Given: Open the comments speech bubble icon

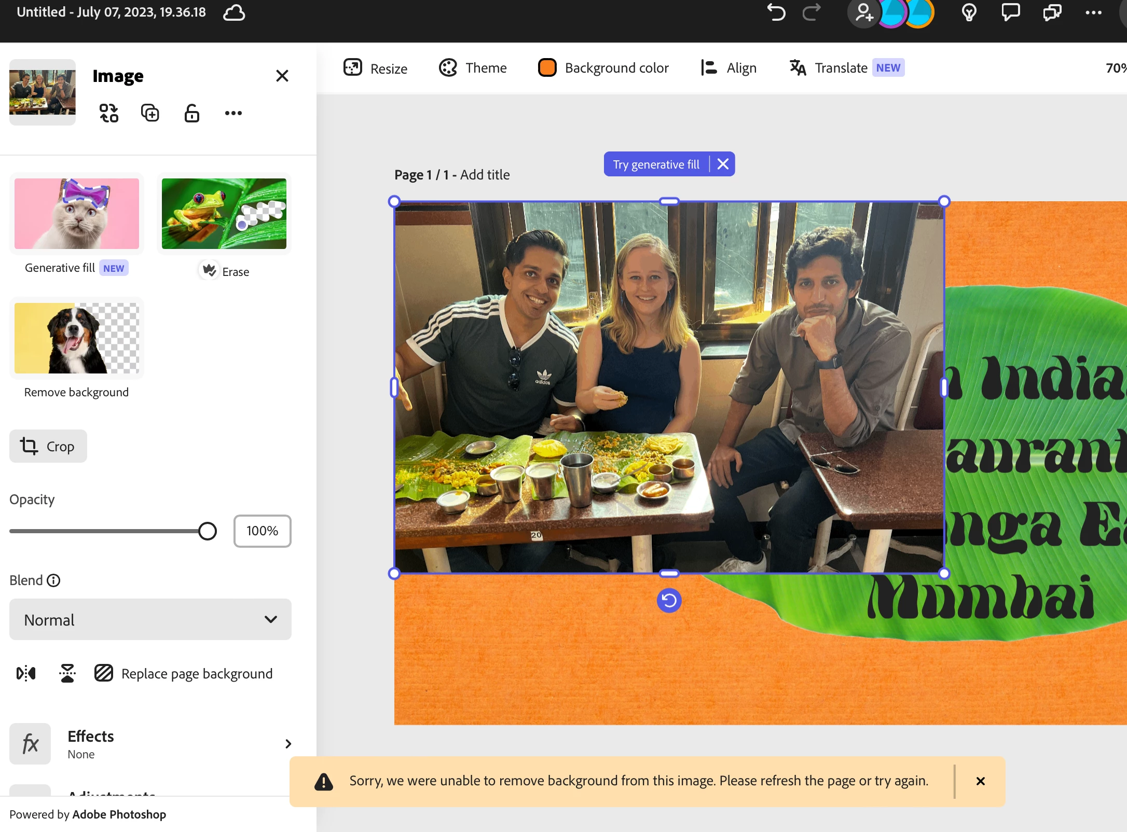Looking at the screenshot, I should [x=1010, y=12].
